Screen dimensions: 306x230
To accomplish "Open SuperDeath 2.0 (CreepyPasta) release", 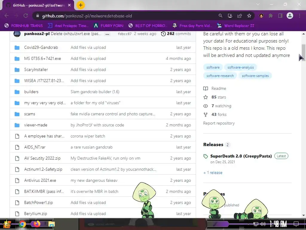I will click(x=241, y=156).
